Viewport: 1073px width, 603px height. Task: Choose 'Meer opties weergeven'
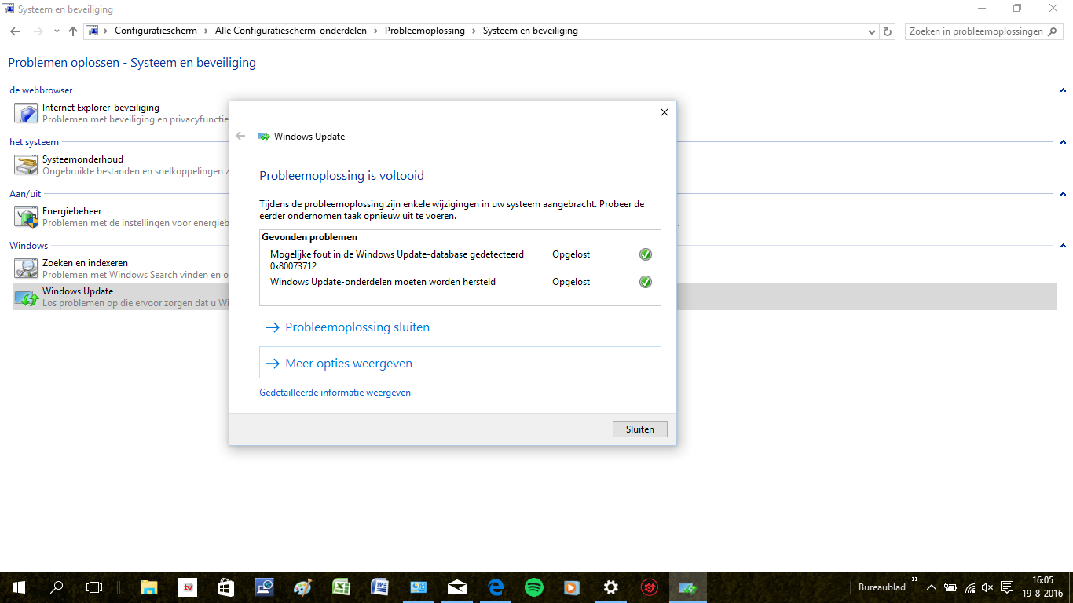(x=349, y=364)
